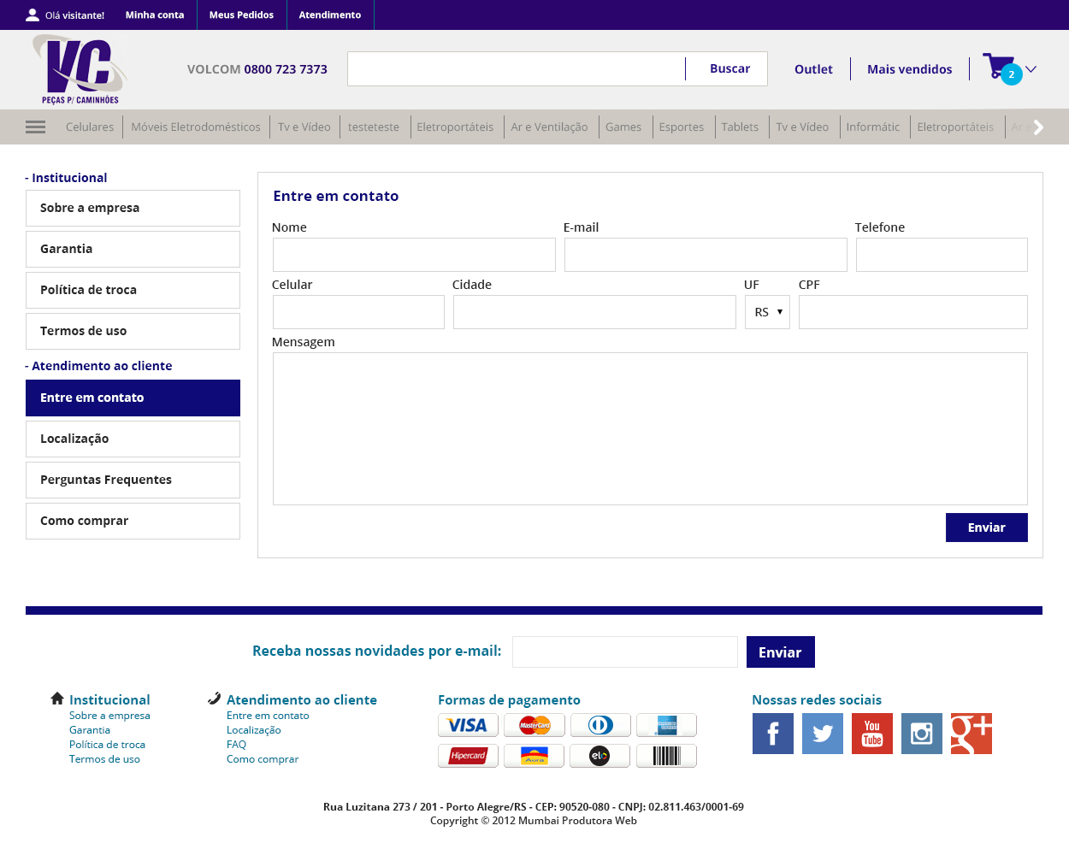Viewport: 1069px width, 855px height.
Task: Visit the YouTube channel icon
Action: pos(871,734)
